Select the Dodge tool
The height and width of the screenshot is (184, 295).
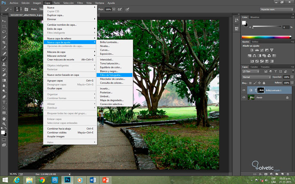[4, 91]
